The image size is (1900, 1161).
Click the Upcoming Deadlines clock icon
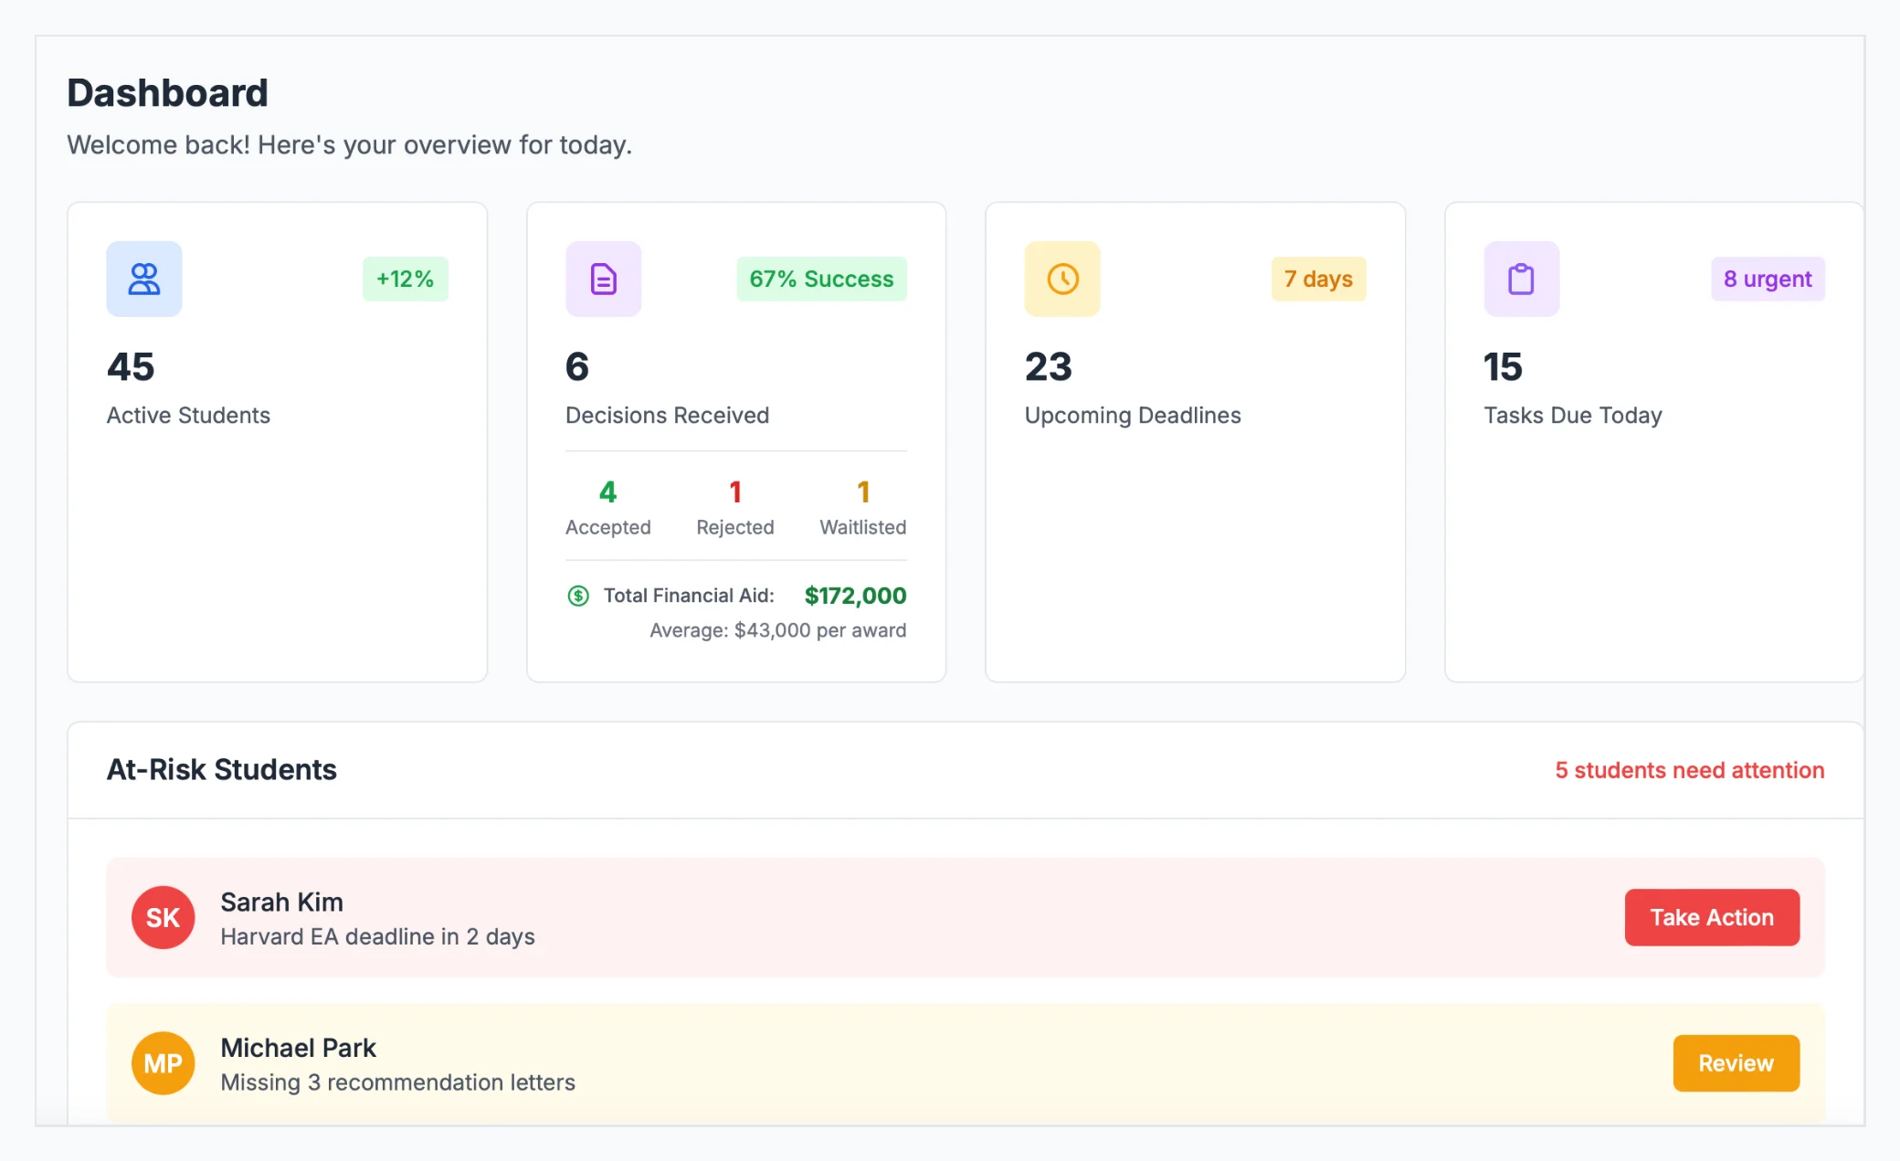[x=1061, y=279]
